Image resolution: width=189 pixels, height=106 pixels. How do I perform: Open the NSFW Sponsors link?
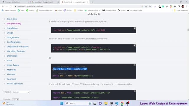coord(15,84)
